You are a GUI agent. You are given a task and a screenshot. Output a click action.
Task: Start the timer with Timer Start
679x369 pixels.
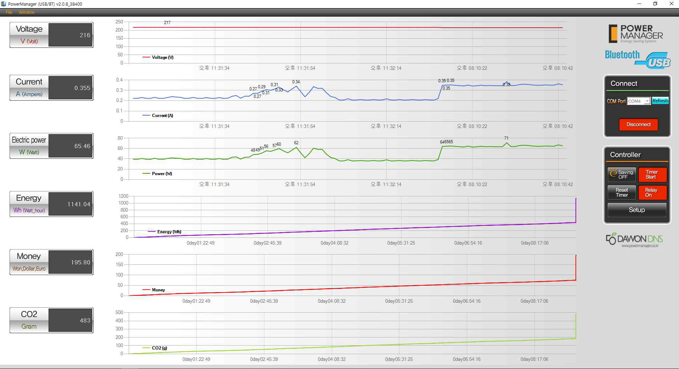tap(652, 174)
